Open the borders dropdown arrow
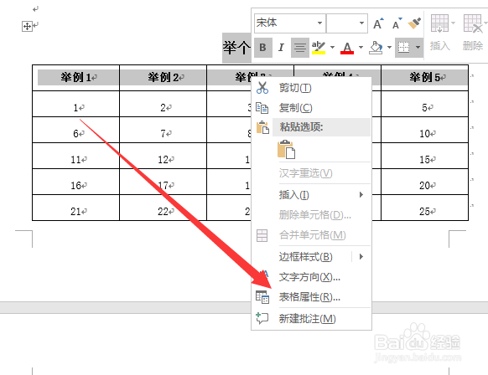 (x=418, y=48)
